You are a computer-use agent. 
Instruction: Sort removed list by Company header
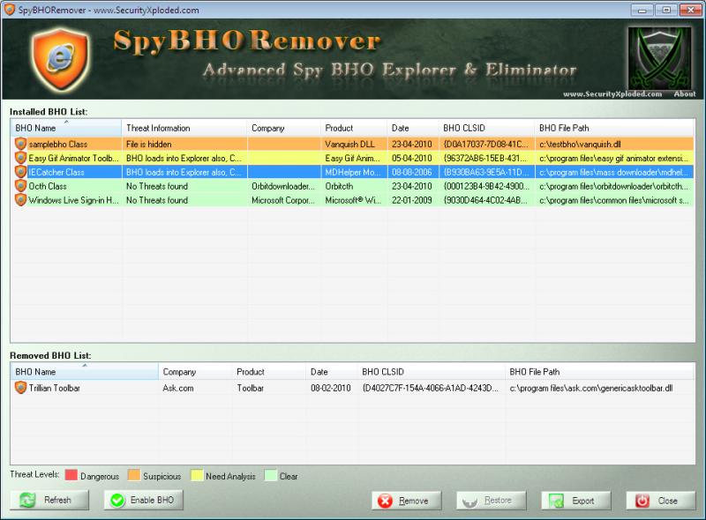pyautogui.click(x=195, y=372)
